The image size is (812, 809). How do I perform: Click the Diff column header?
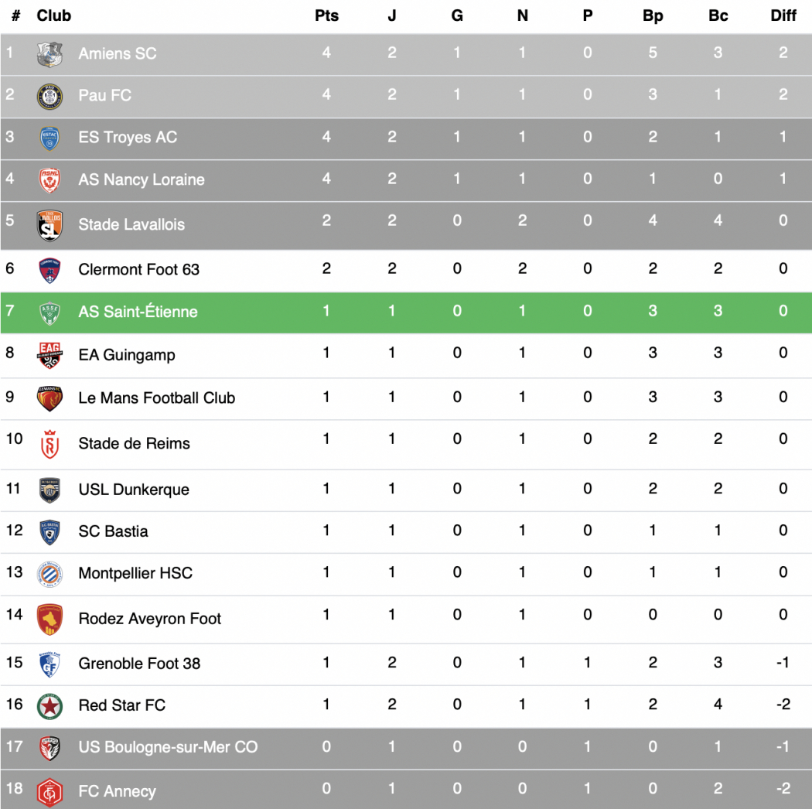pyautogui.click(x=783, y=15)
